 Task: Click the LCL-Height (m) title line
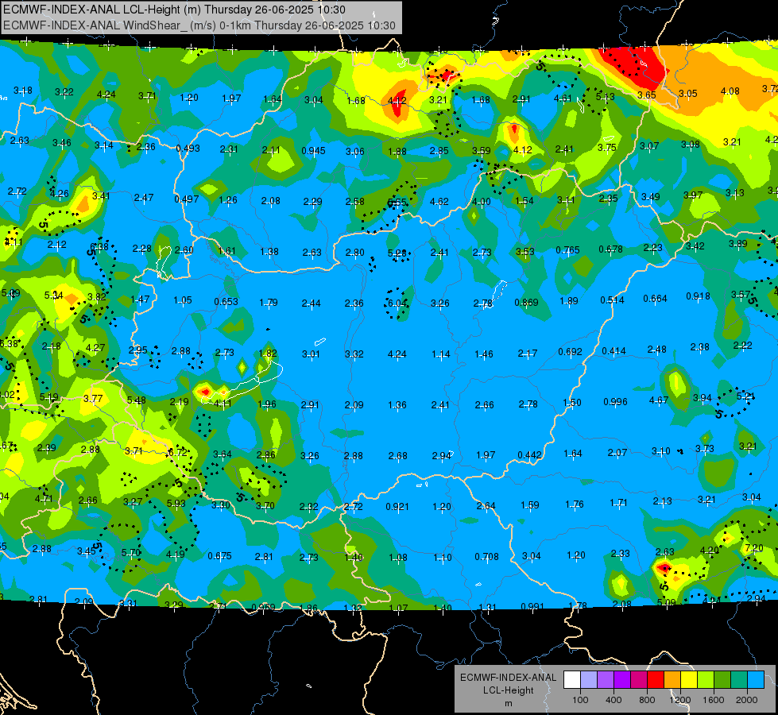click(x=174, y=10)
